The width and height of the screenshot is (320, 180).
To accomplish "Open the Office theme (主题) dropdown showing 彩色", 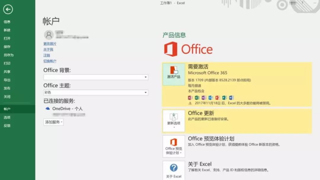I will click(x=96, y=93).
